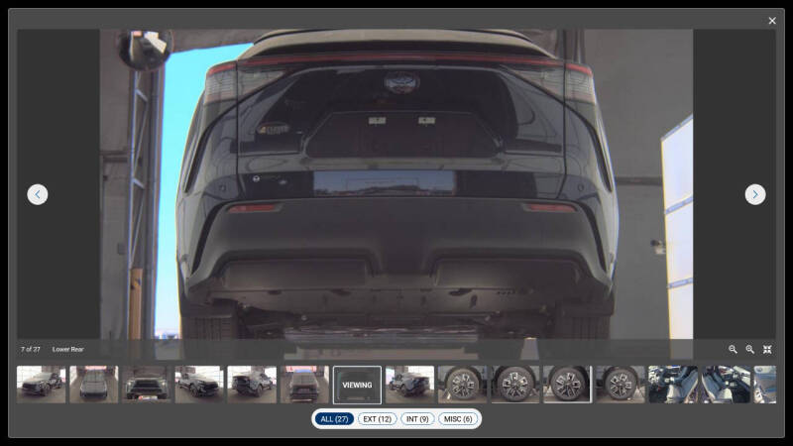The width and height of the screenshot is (793, 446).
Task: Open fullscreen view of the photo
Action: [x=767, y=350]
